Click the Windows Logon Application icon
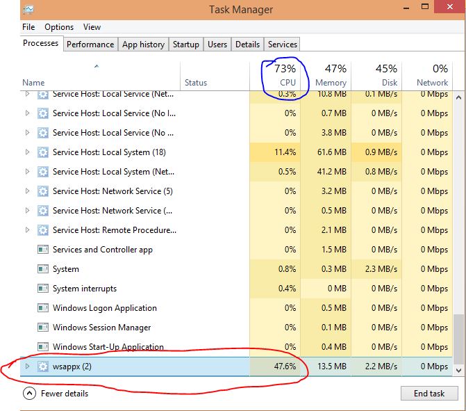This screenshot has width=466, height=411. click(43, 308)
